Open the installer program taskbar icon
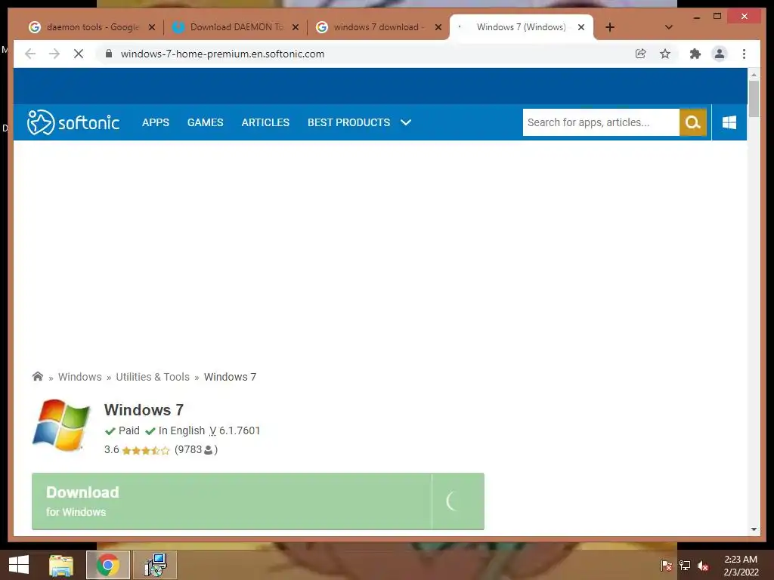774x580 pixels. click(x=155, y=565)
